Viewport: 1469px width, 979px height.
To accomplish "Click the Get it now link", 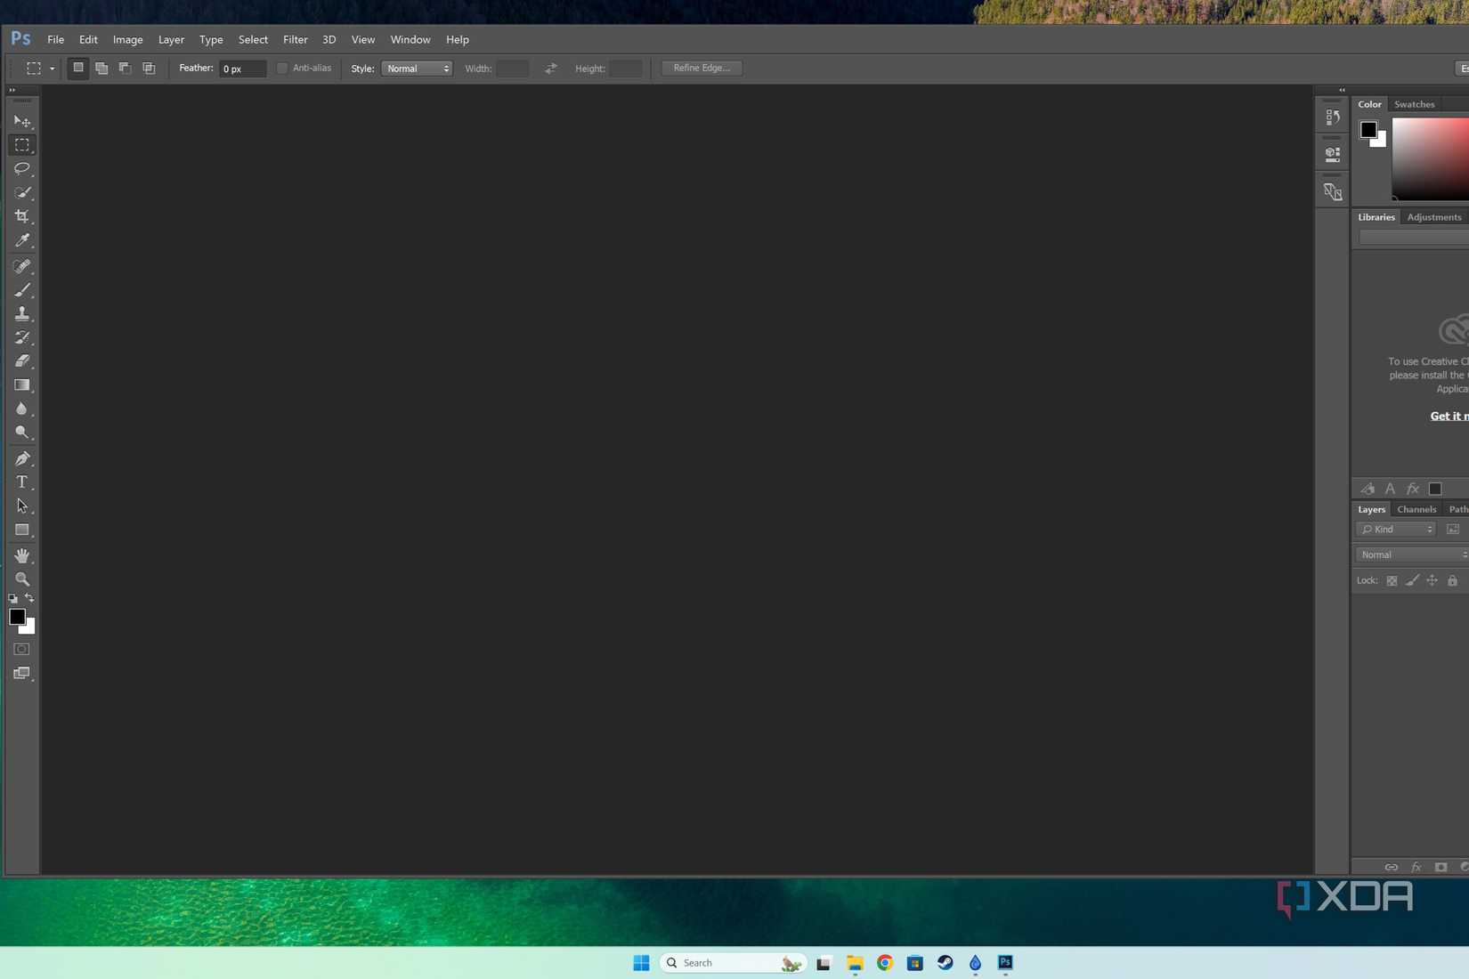I will tap(1449, 416).
